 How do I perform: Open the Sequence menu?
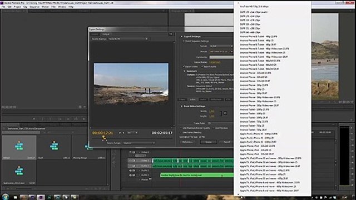click(34, 7)
